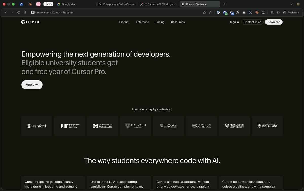304x191 pixels.
Task: Click the 'Used every day by students at' text
Action: pos(152,109)
